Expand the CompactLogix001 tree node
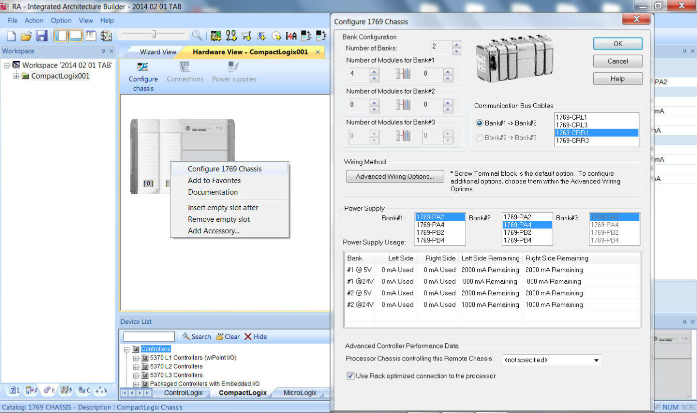 pyautogui.click(x=16, y=76)
